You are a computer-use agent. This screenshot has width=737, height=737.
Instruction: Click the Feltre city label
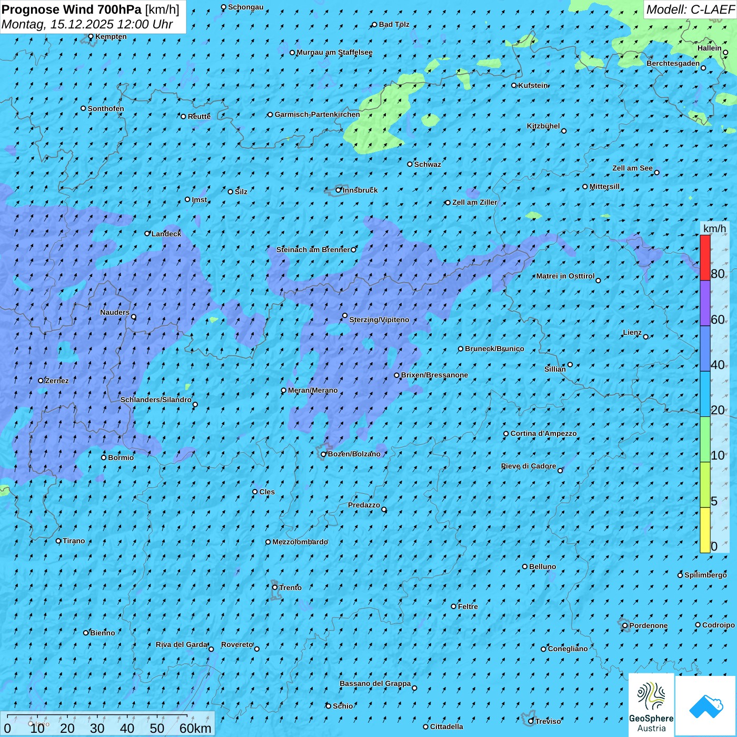pos(468,606)
